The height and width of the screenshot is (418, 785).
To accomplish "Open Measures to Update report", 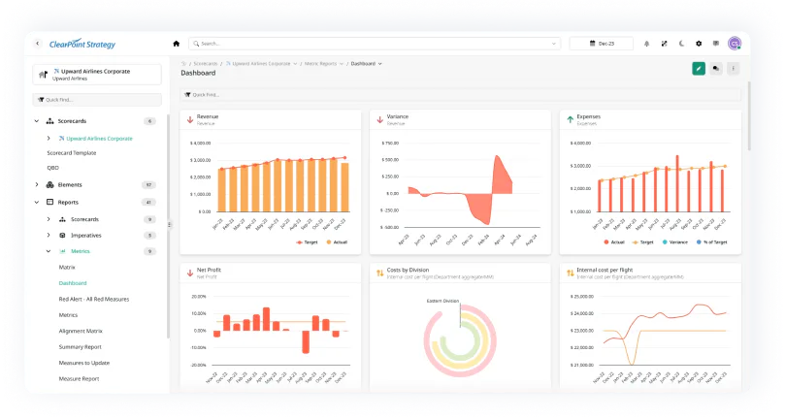I will (84, 363).
